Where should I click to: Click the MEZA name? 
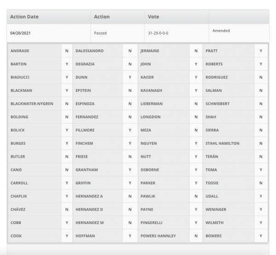(x=146, y=130)
